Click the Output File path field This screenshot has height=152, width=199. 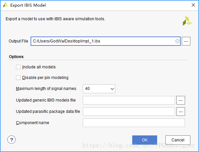(x=106, y=41)
